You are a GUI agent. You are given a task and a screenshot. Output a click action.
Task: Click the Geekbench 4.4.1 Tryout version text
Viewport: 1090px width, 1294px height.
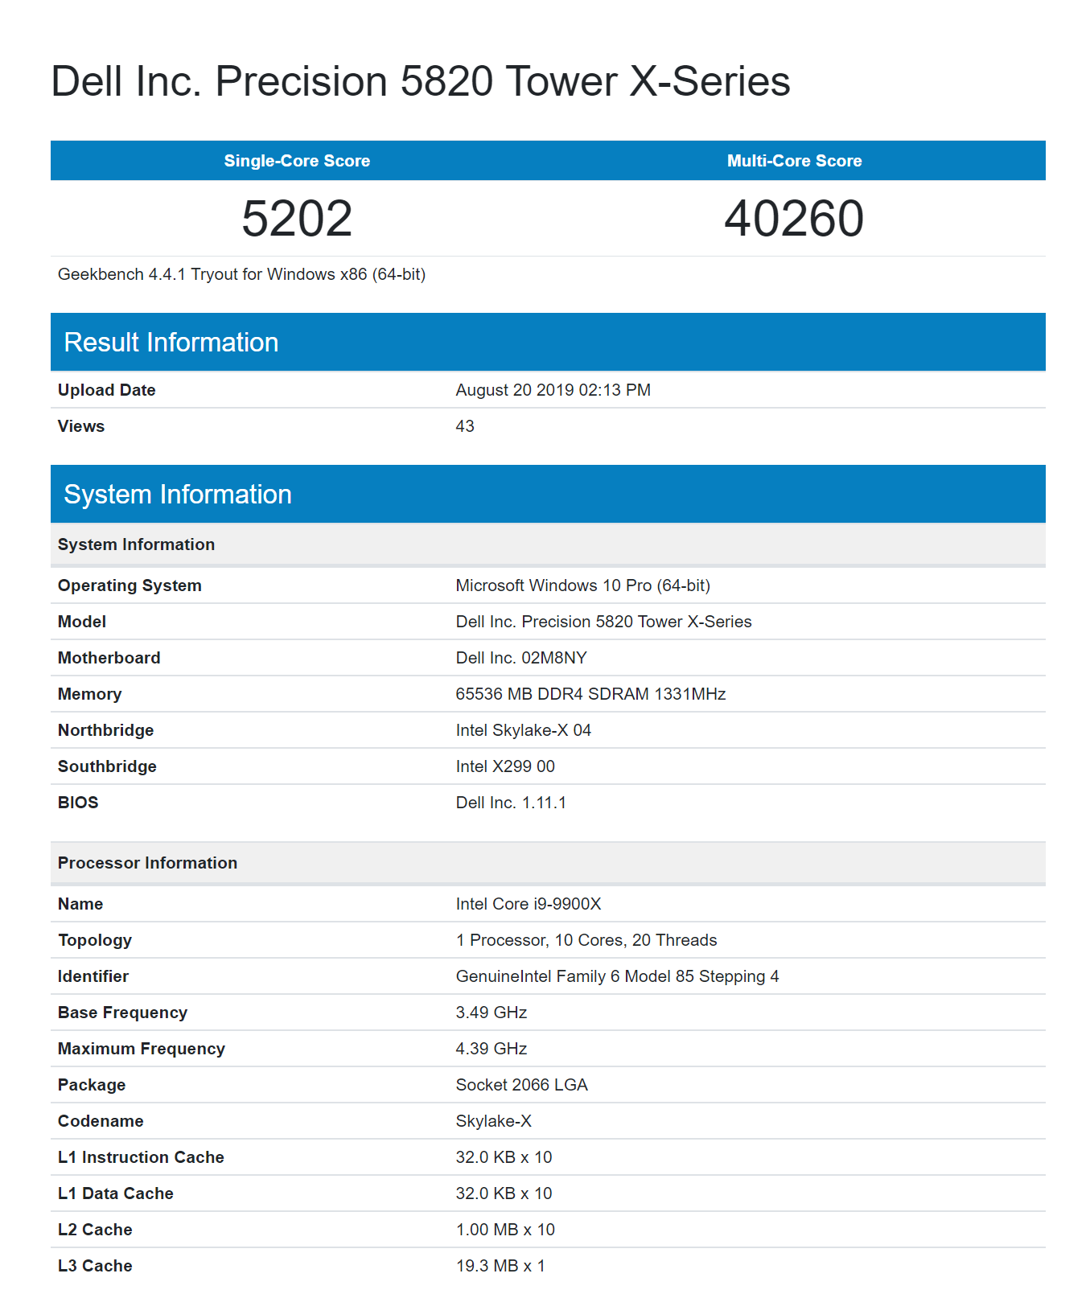[x=241, y=274]
